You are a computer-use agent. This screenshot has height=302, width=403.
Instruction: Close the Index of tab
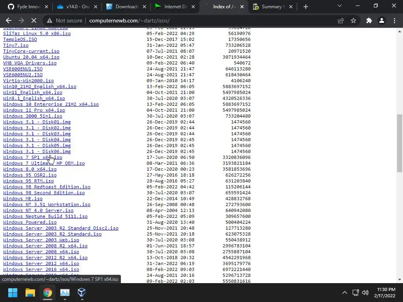point(242,7)
